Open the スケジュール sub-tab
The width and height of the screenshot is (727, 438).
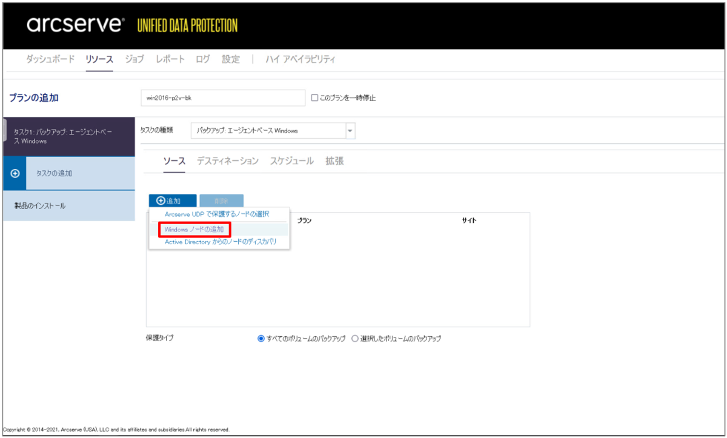tap(292, 161)
